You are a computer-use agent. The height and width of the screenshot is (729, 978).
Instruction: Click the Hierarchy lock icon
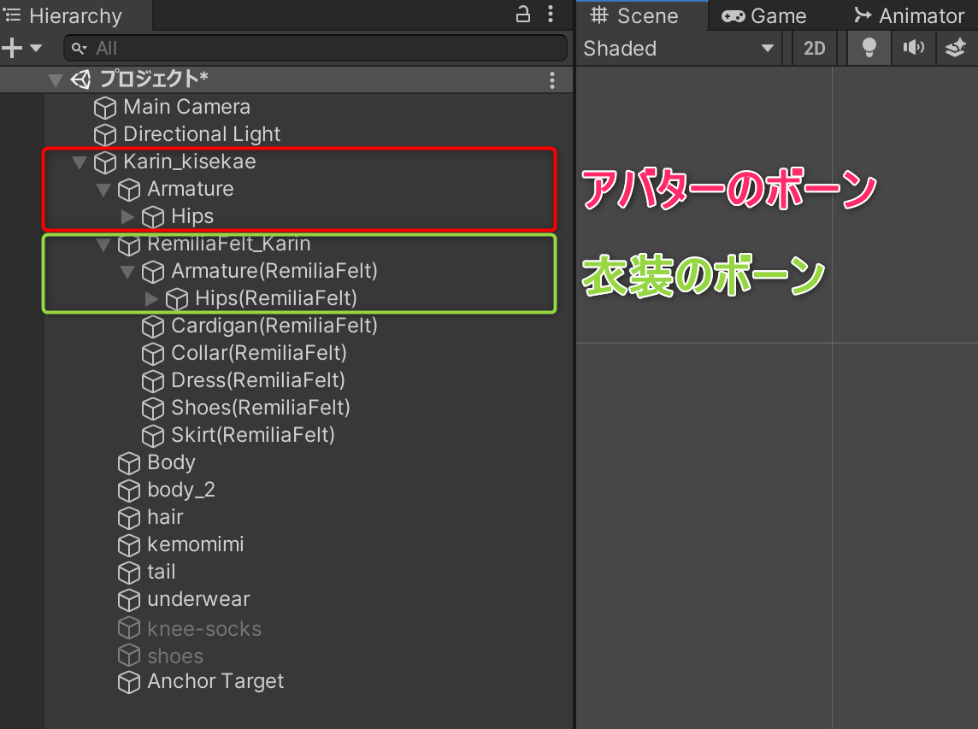pos(522,15)
